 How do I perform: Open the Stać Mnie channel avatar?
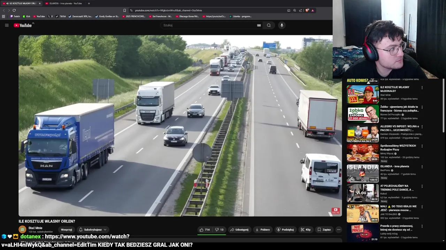[x=22, y=230]
